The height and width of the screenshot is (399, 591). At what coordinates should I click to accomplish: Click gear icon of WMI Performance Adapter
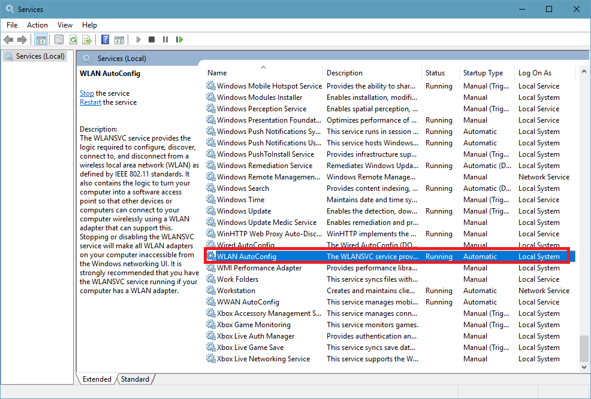point(211,268)
